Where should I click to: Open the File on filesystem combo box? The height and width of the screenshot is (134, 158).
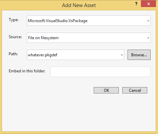click(89, 38)
